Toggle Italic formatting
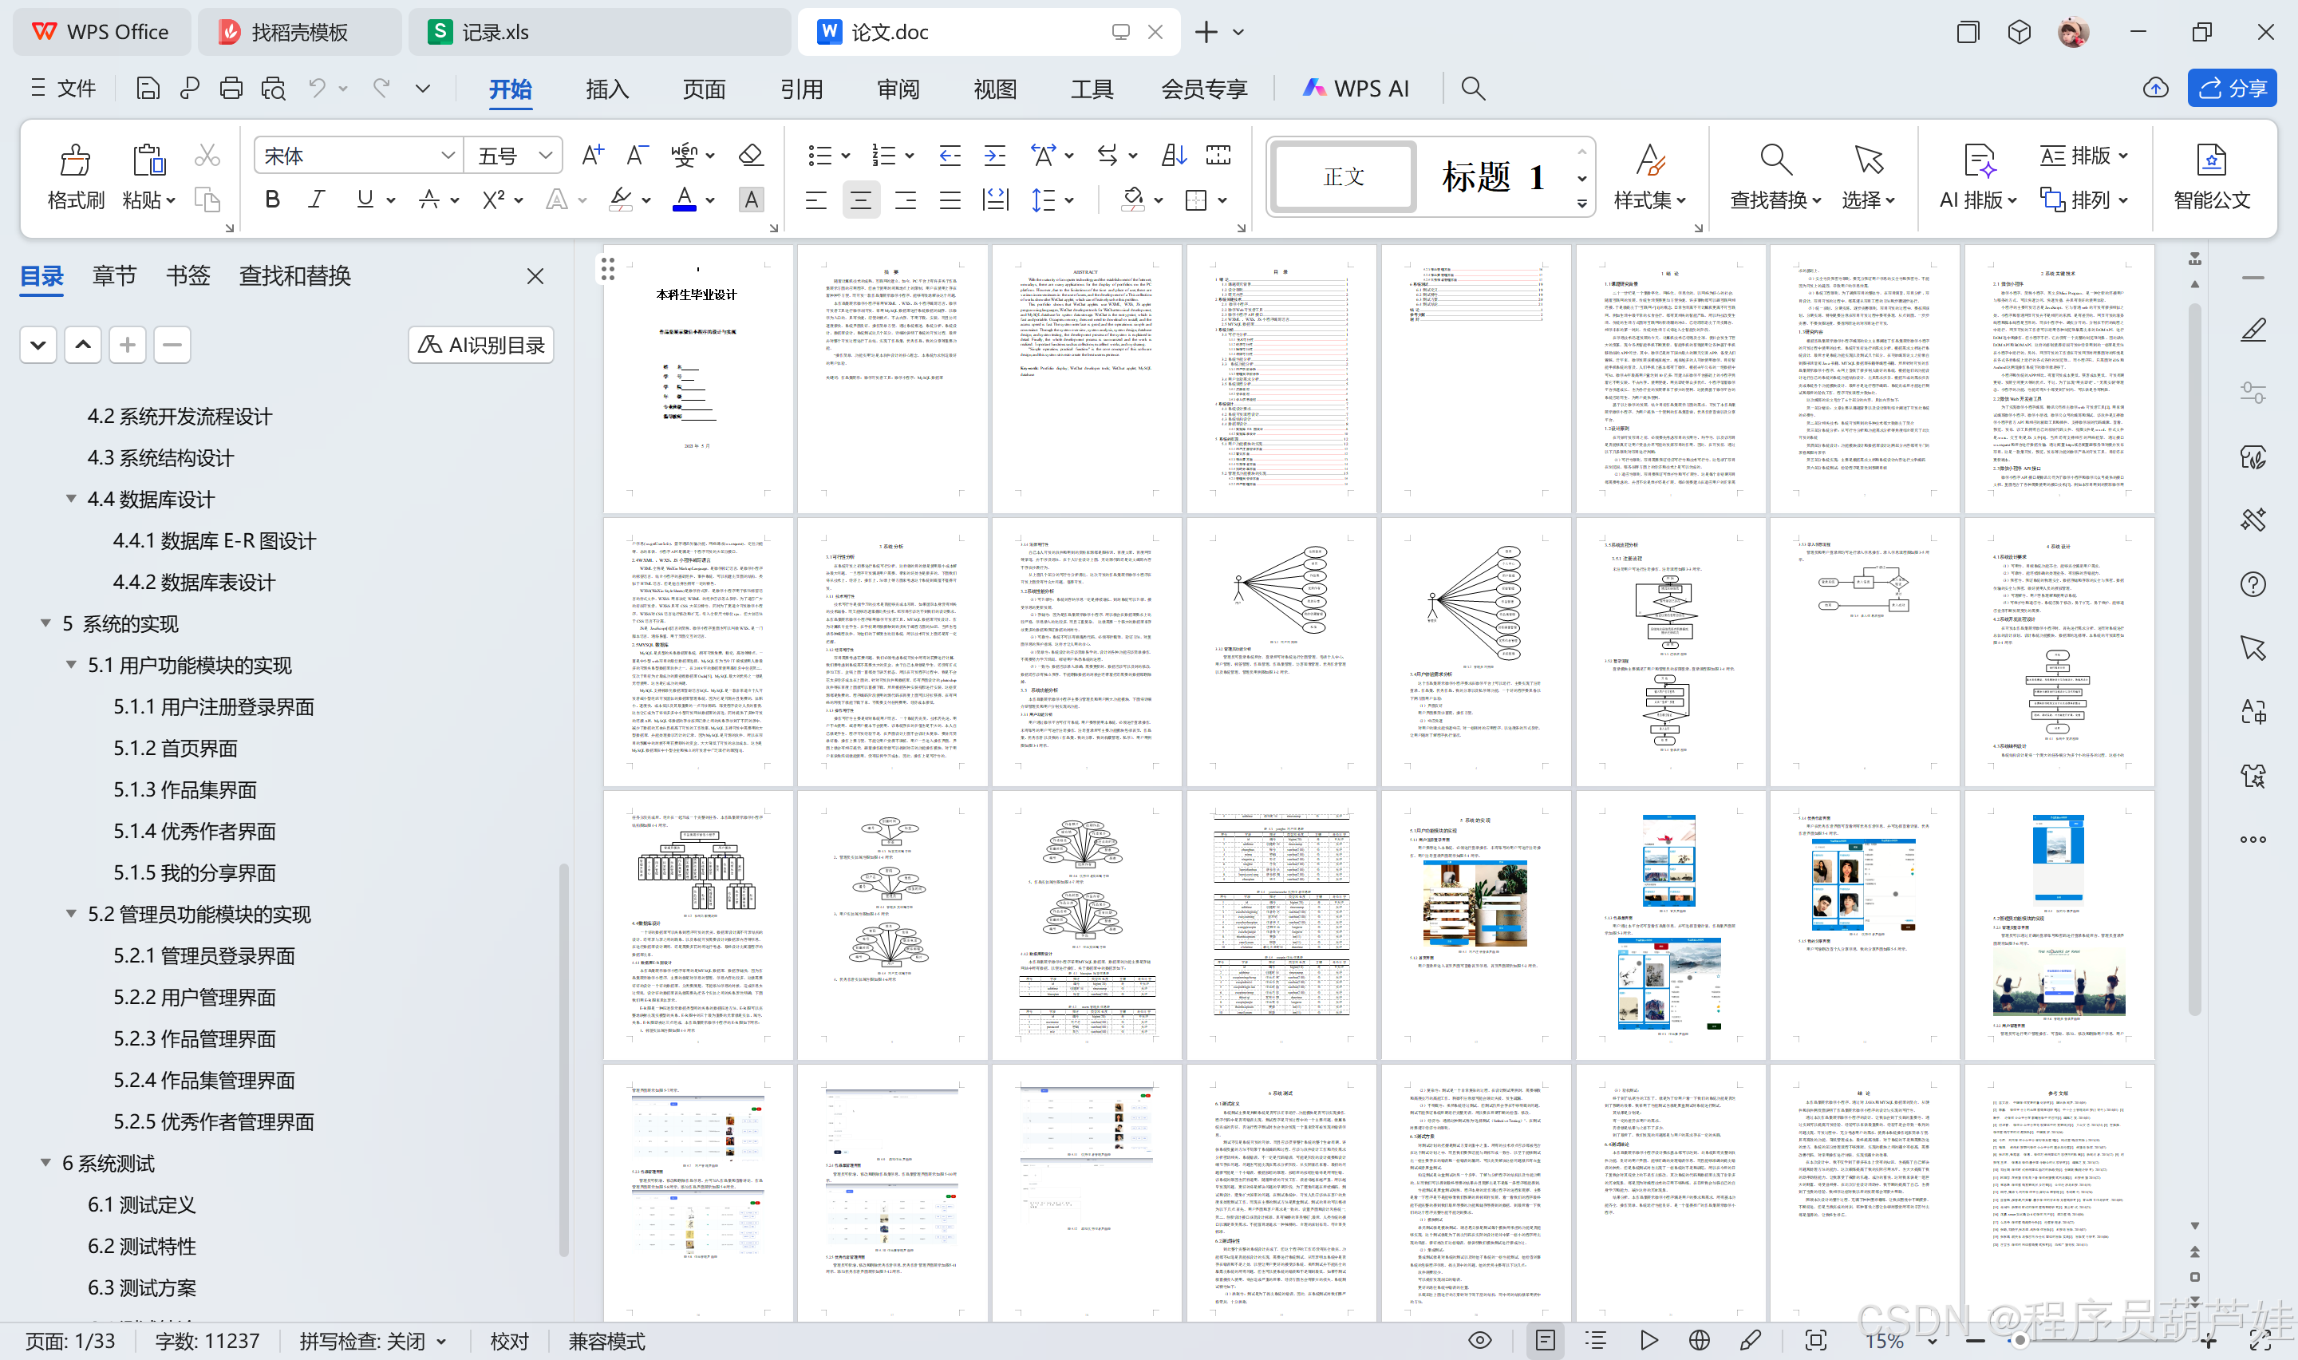 pyautogui.click(x=317, y=199)
